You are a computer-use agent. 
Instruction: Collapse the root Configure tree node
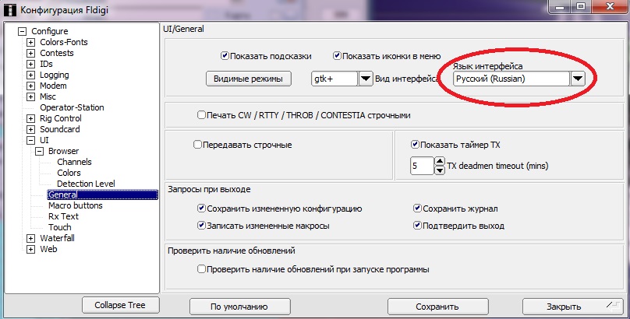(21, 31)
